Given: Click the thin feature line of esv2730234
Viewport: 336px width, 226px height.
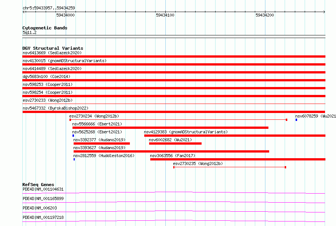Looking at the screenshot, I should pyautogui.click(x=178, y=120).
